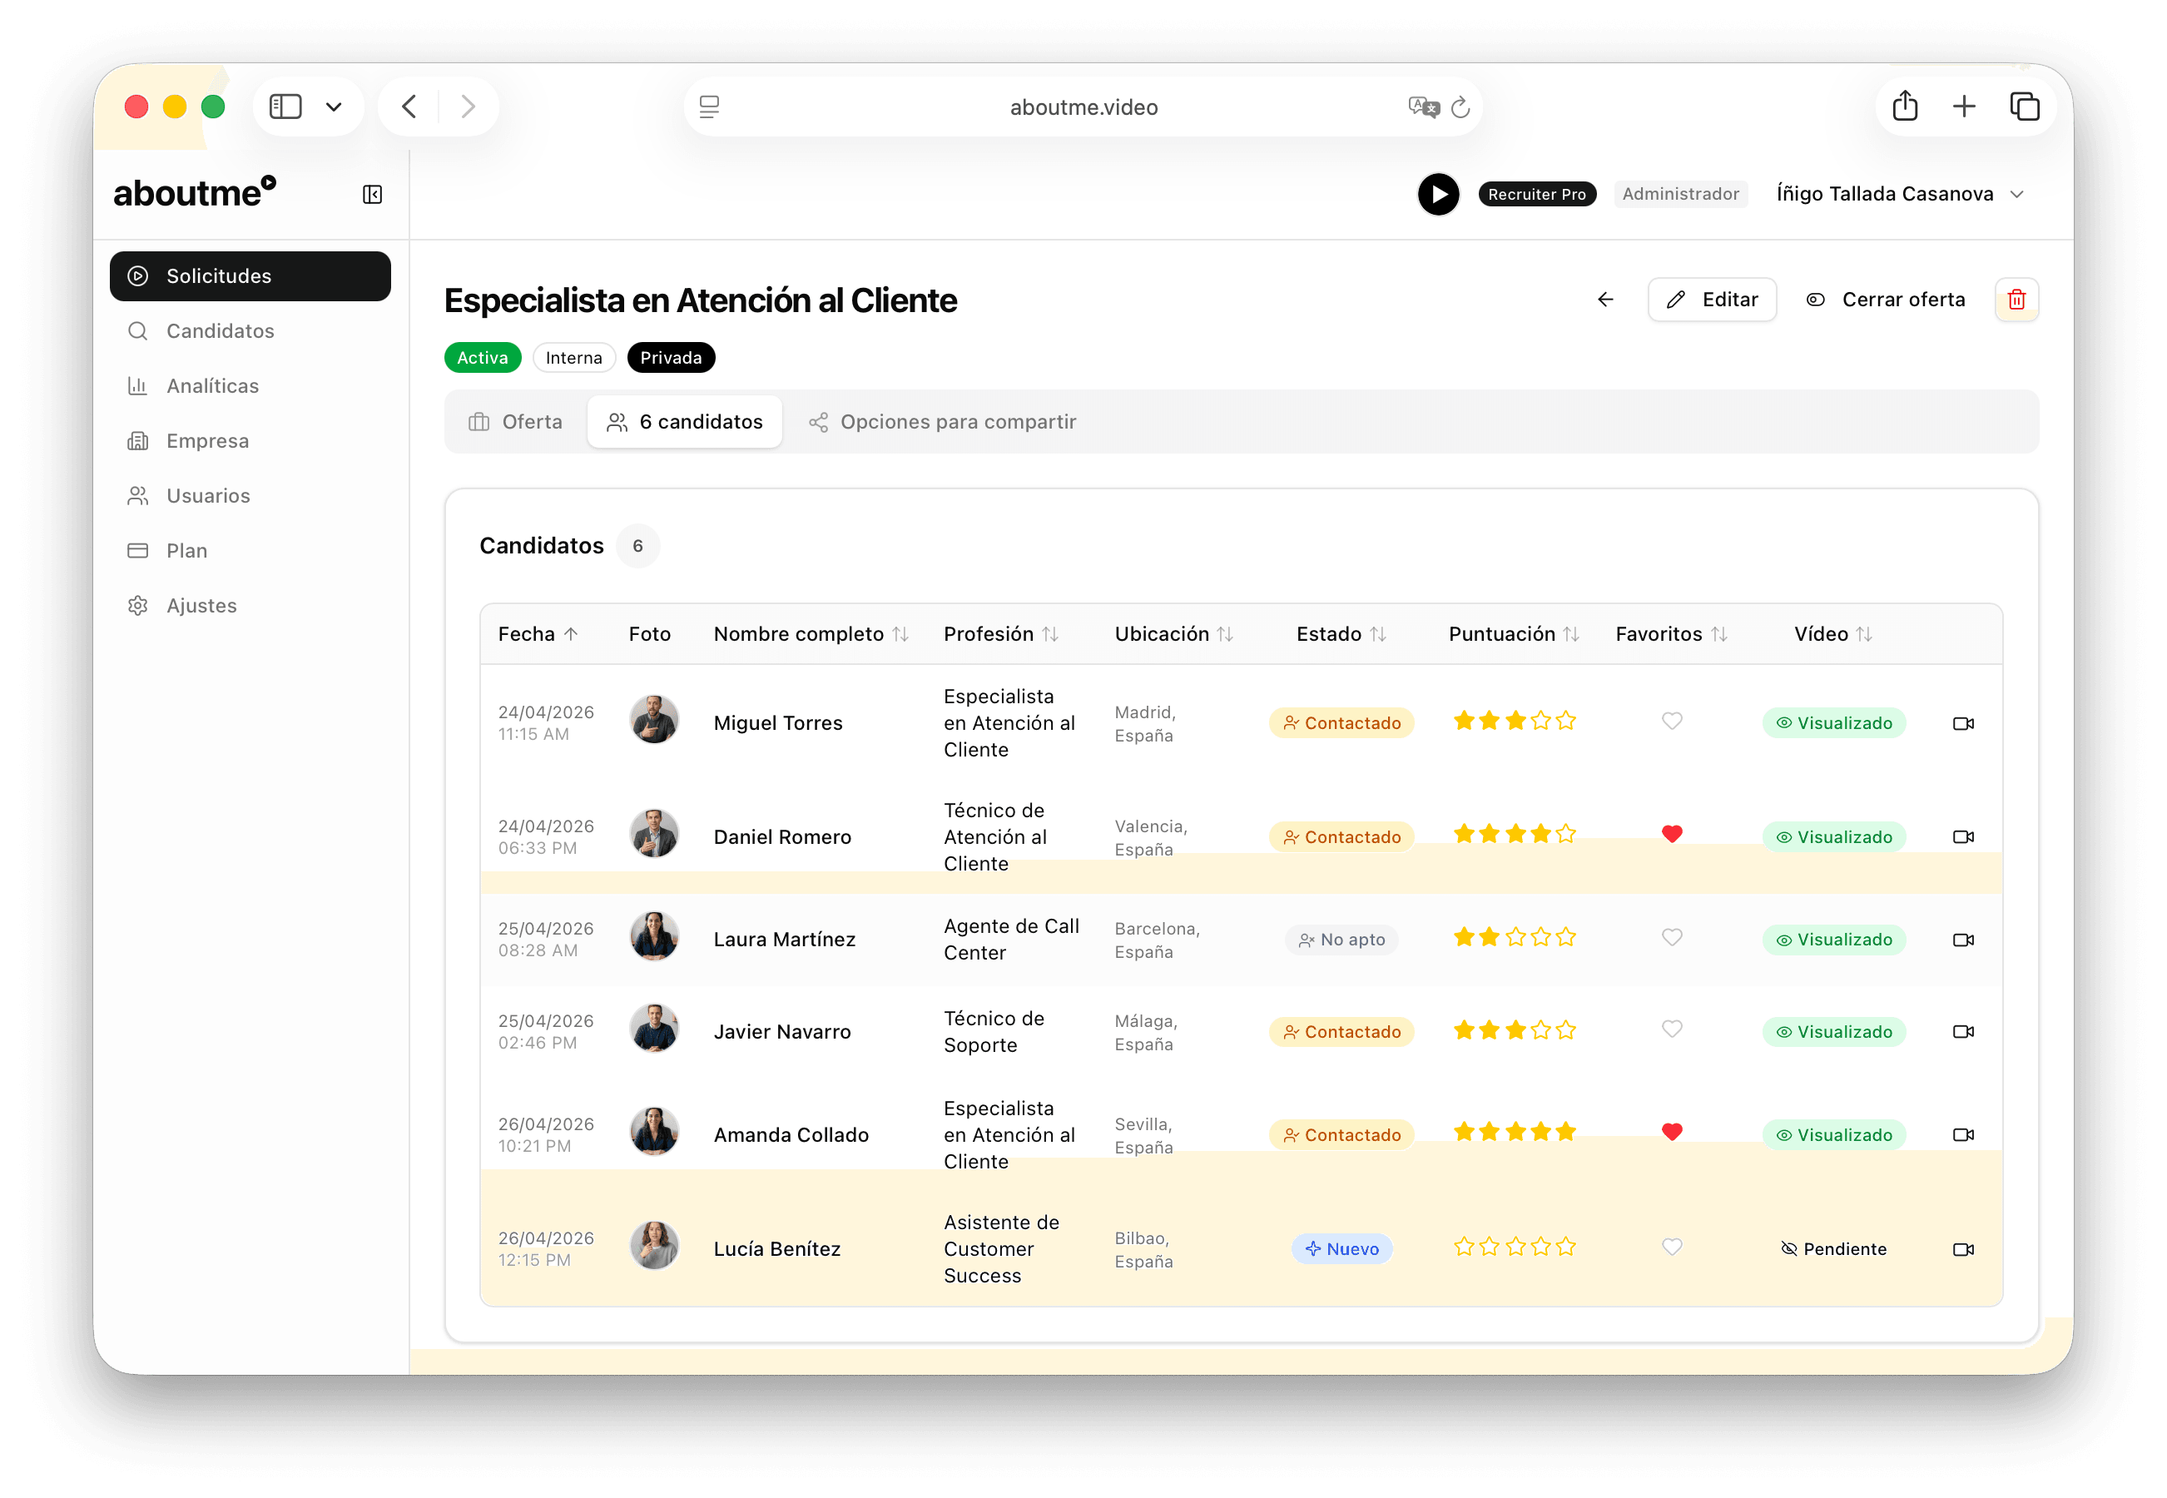Open Analíticas in the sidebar
2167x1498 pixels.
(250, 386)
